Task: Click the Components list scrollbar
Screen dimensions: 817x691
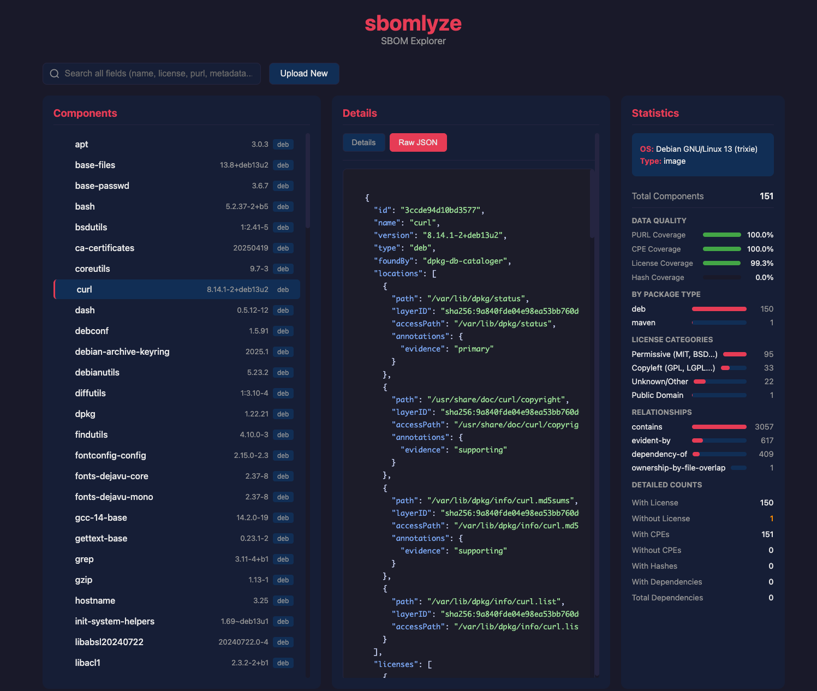Action: pyautogui.click(x=308, y=181)
